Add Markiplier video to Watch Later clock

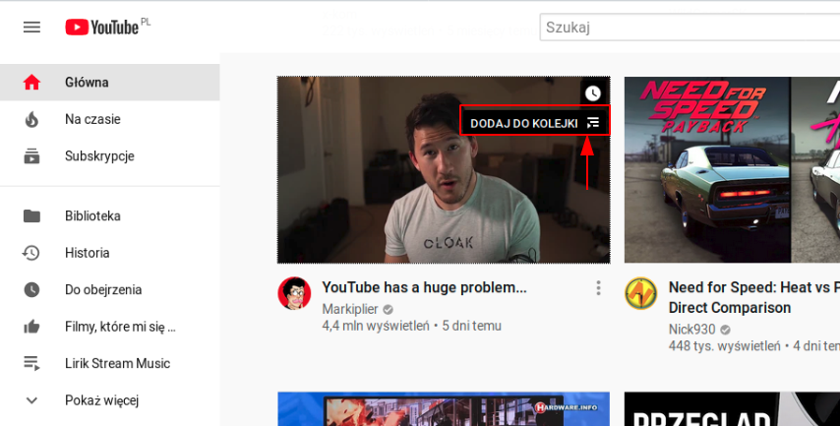593,93
